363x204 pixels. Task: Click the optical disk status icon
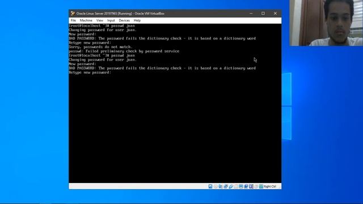click(x=216, y=186)
